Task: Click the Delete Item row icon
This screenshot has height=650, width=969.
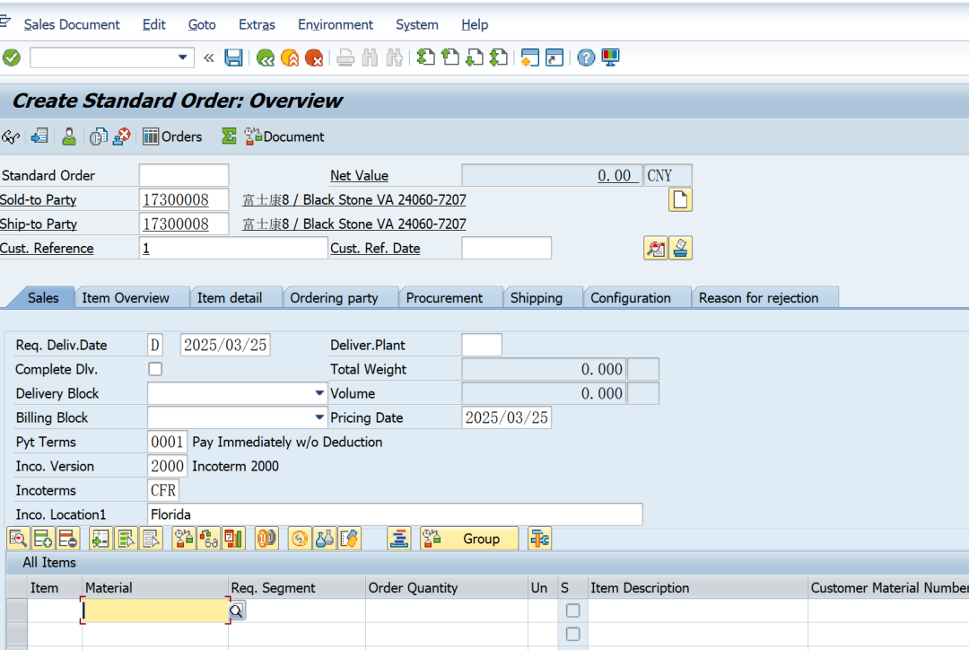Action: pyautogui.click(x=67, y=539)
